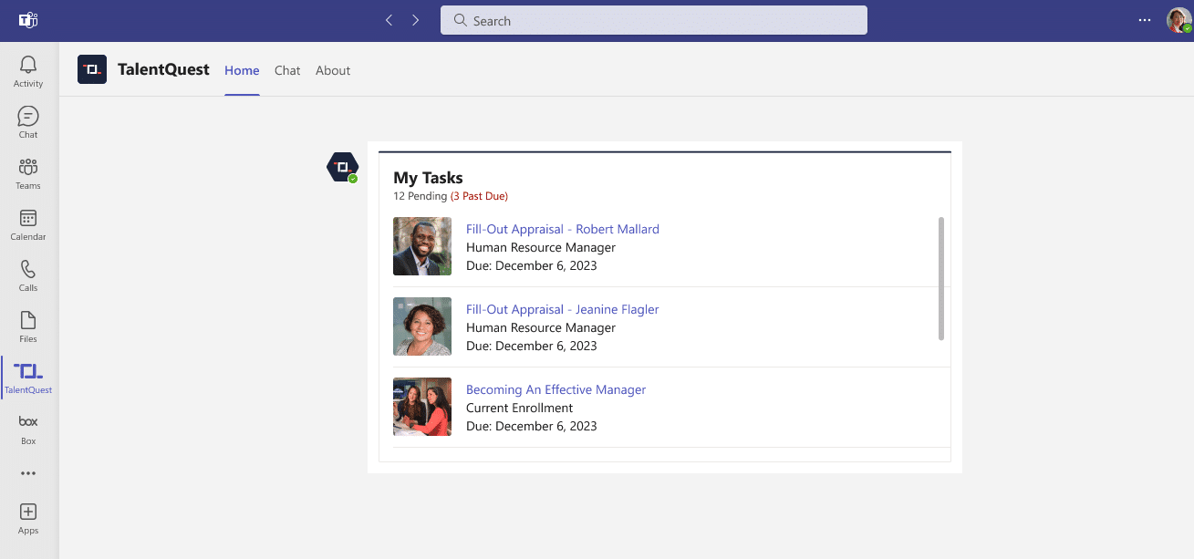
Task: Click the red "3 Past Due" text
Action: [480, 196]
